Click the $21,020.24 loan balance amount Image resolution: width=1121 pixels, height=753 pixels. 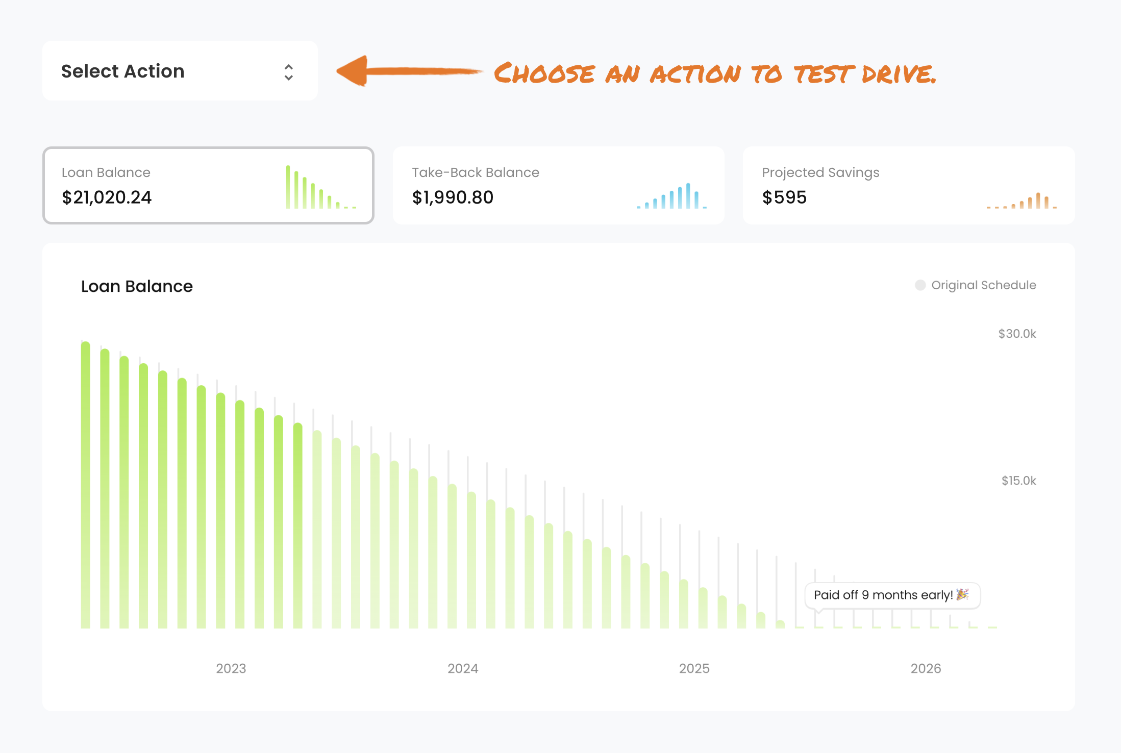pyautogui.click(x=106, y=197)
